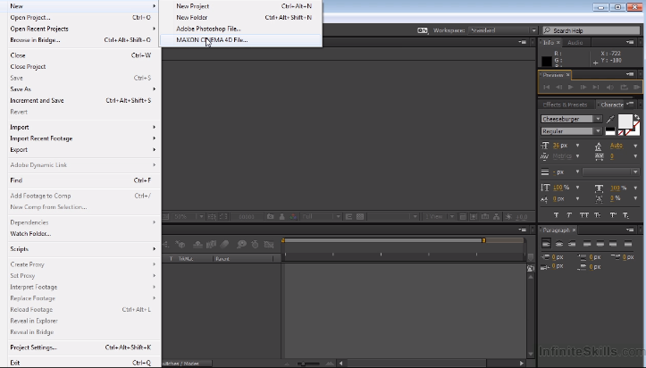Expand the Import submenu
The image size is (646, 368).
coord(82,127)
